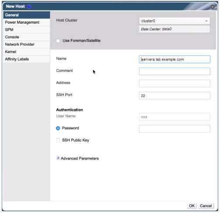Click the cluster0 combo box
Screen dimensions: 220x213
pyautogui.click(x=175, y=21)
